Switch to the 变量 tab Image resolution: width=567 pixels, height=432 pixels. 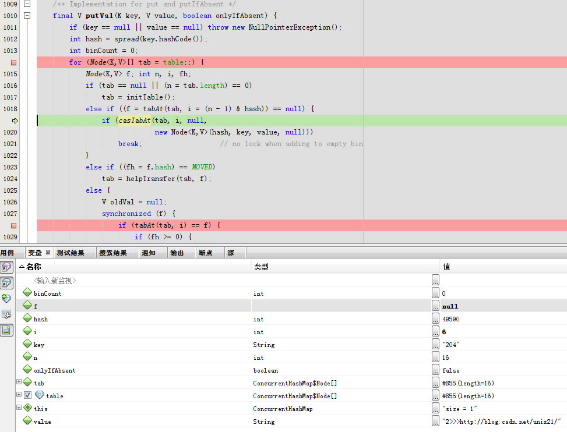[35, 253]
